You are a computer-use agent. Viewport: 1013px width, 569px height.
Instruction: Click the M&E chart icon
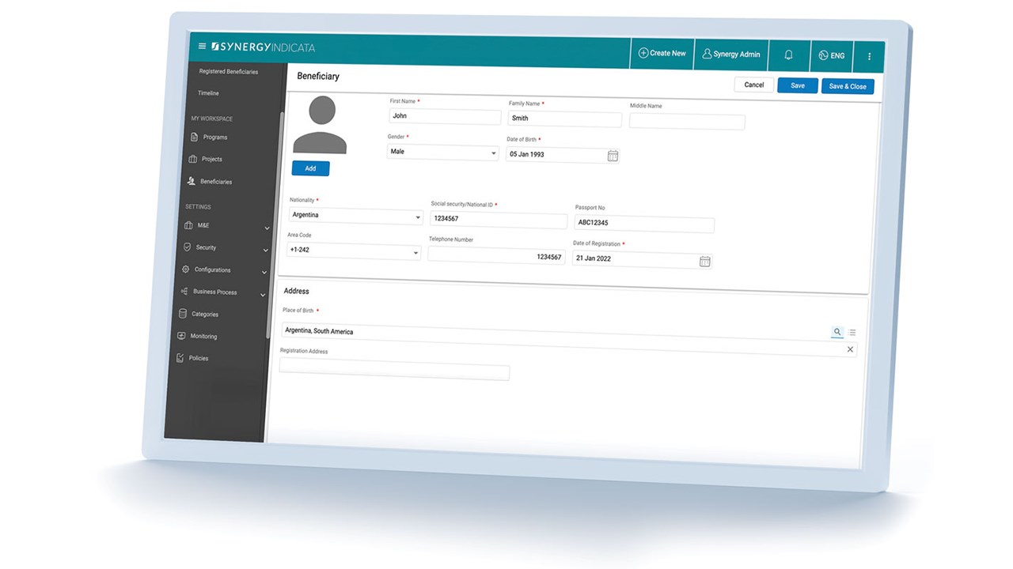point(188,225)
